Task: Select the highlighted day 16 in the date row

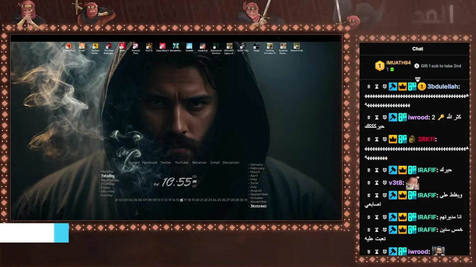Action: point(181,200)
